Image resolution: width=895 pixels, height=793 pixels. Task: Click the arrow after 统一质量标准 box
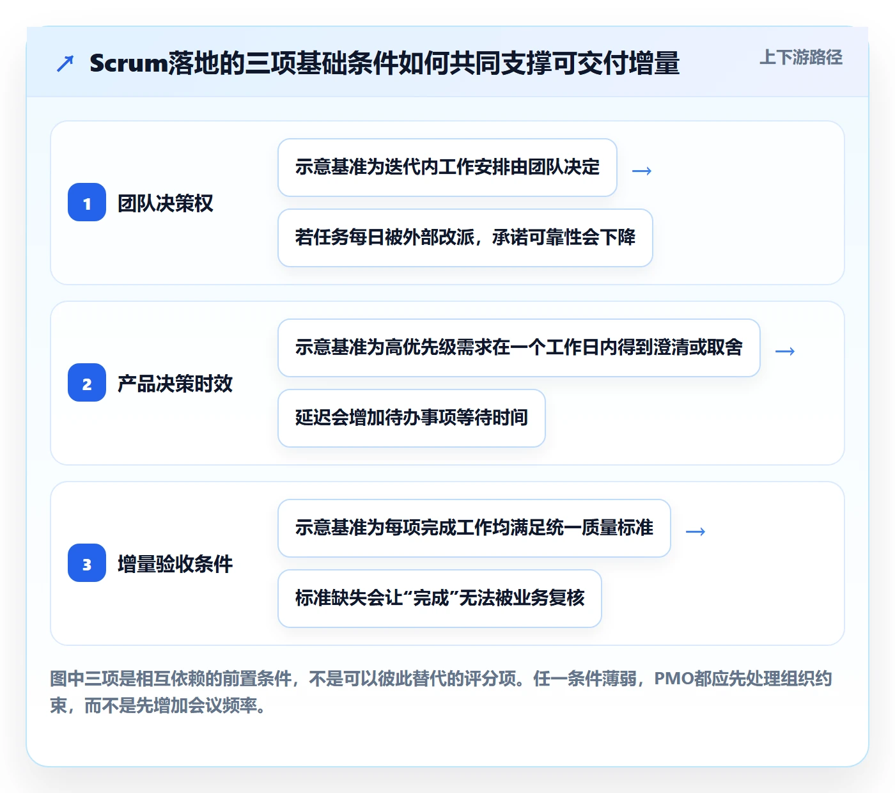(x=696, y=531)
